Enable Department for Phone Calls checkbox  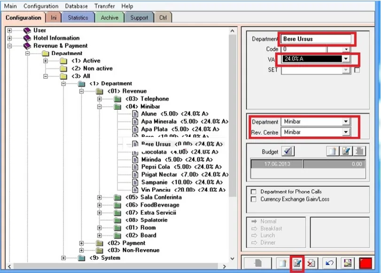[253, 192]
